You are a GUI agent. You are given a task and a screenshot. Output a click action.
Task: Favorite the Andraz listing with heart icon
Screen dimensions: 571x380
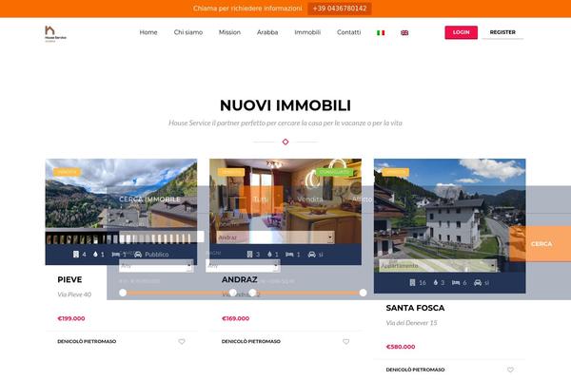pyautogui.click(x=346, y=341)
